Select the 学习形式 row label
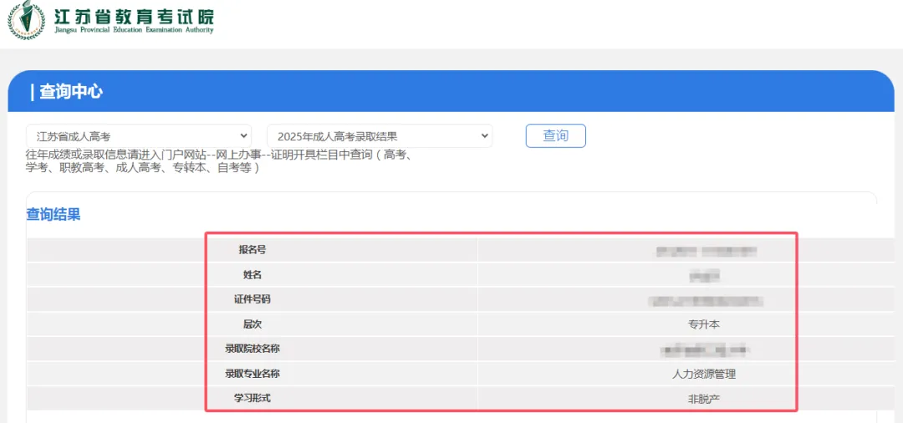This screenshot has height=423, width=903. (252, 398)
